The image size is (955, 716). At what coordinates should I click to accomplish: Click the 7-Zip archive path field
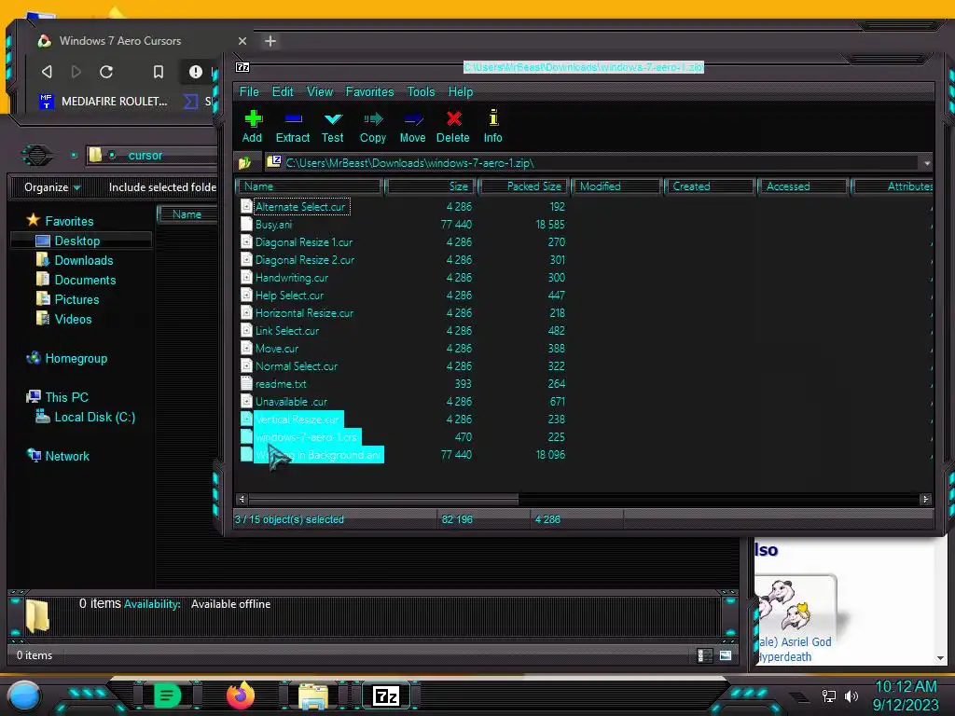point(594,163)
